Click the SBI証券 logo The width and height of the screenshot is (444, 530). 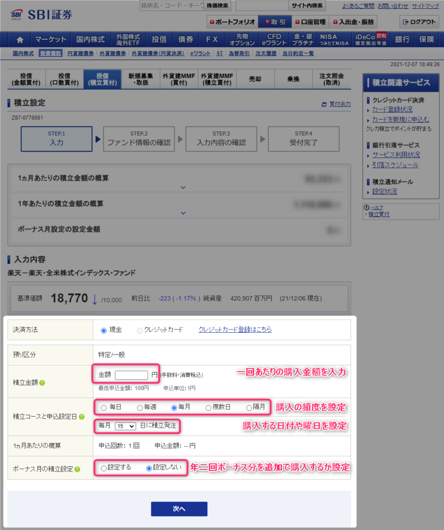41,14
